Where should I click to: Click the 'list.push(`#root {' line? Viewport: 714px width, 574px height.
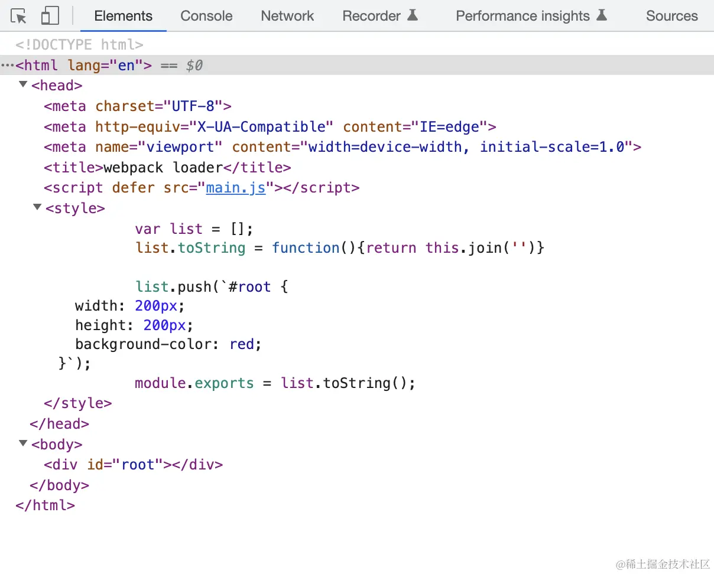212,286
